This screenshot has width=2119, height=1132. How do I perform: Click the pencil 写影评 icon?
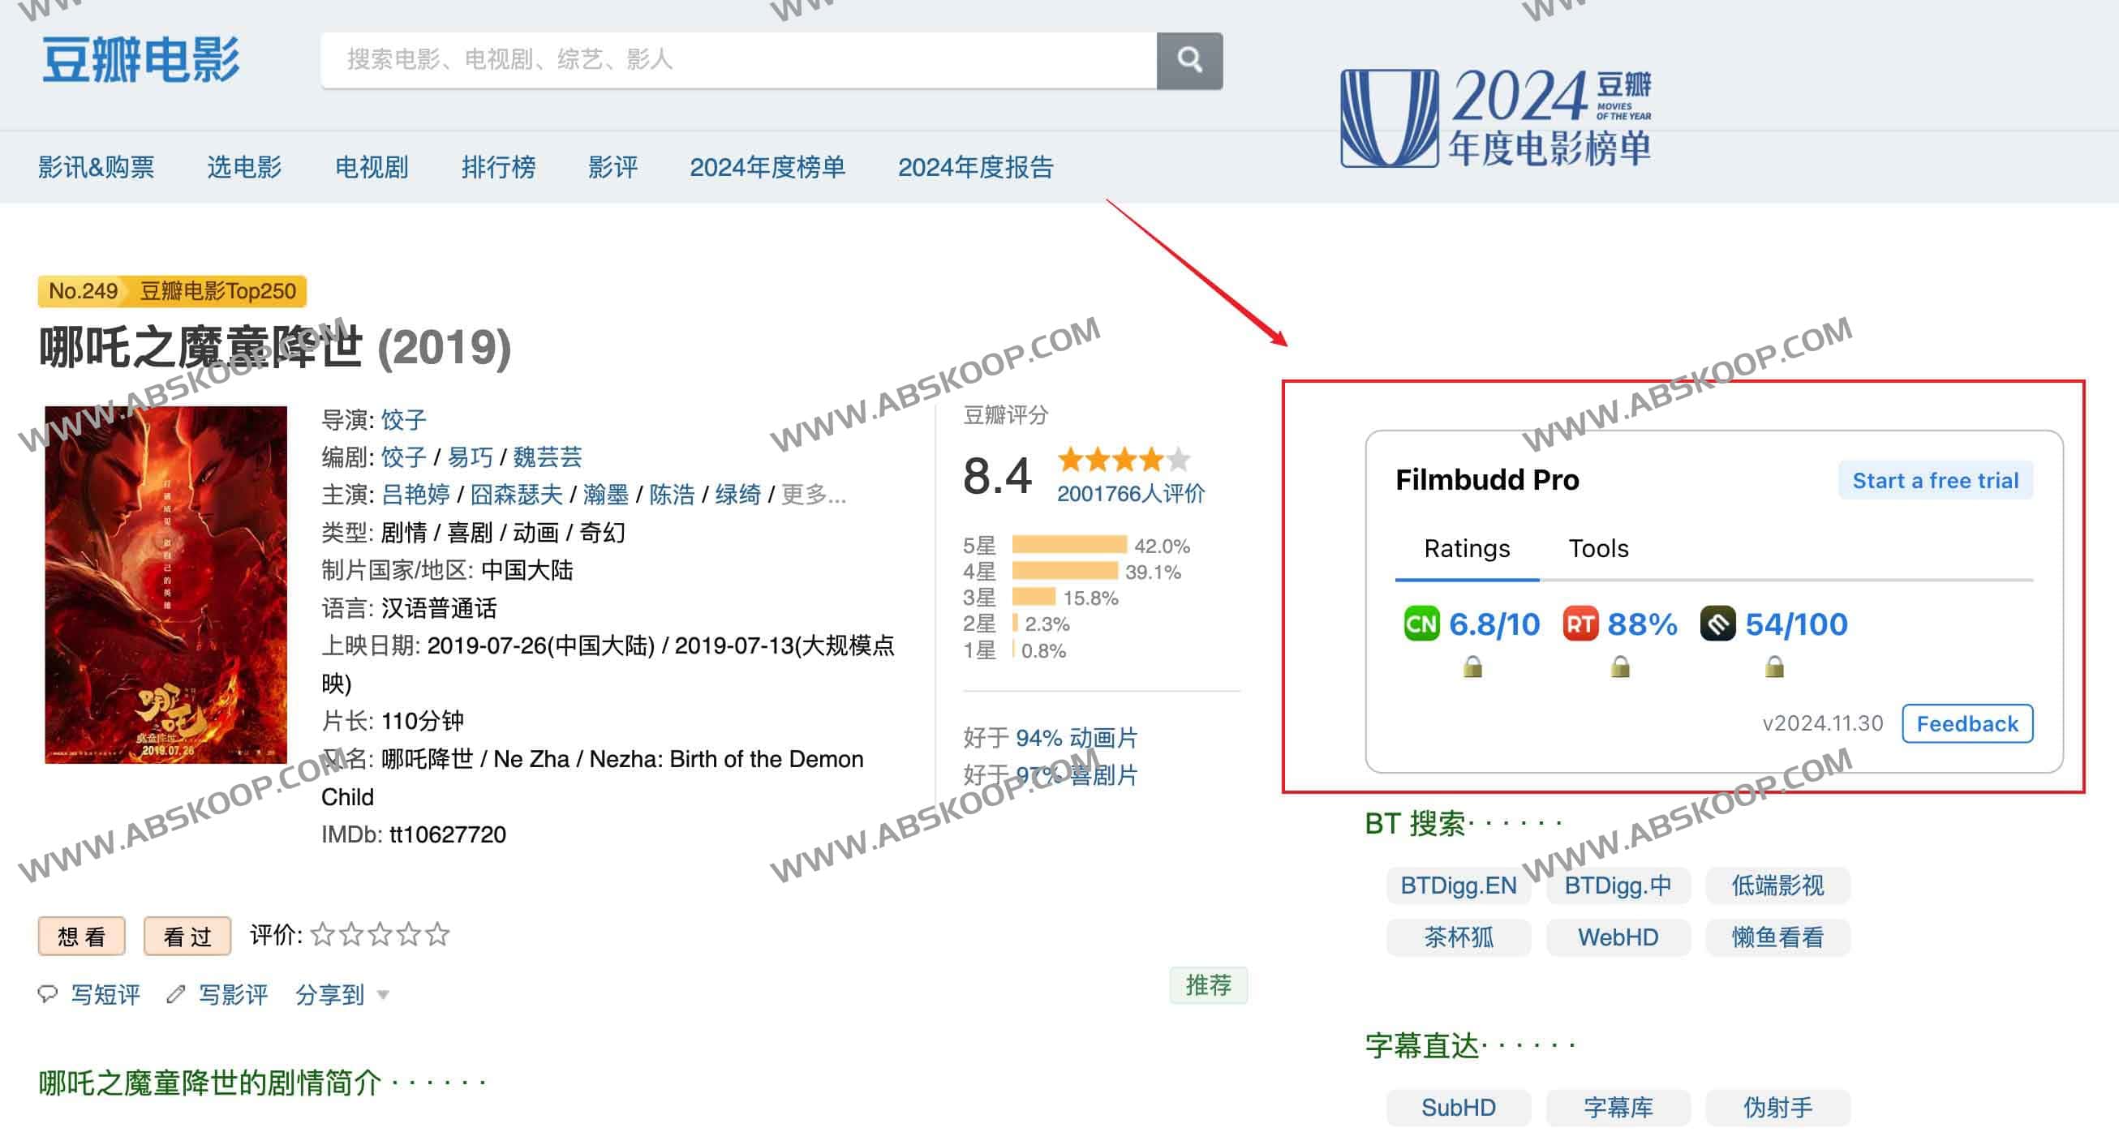[x=175, y=994]
